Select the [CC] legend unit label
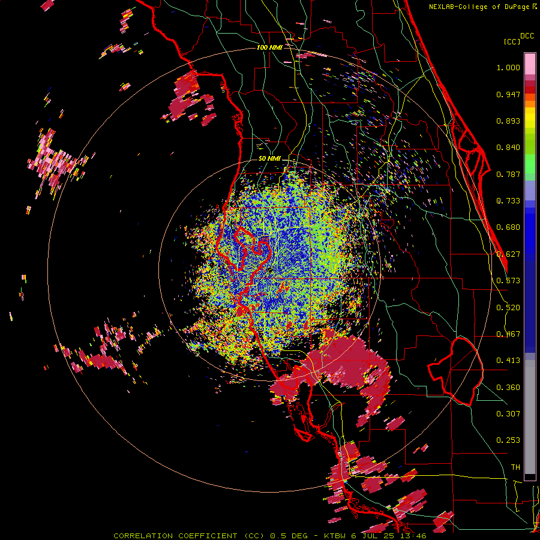The image size is (540, 540). point(512,41)
